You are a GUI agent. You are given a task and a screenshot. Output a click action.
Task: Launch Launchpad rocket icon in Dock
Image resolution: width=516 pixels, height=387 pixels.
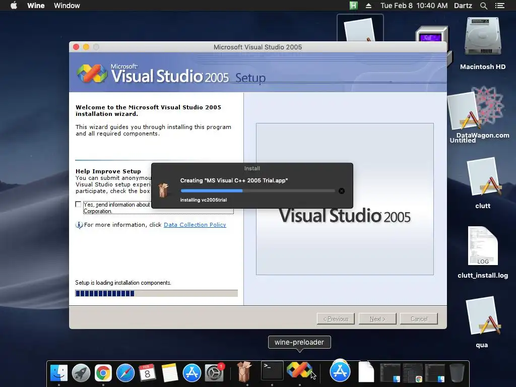(81, 373)
